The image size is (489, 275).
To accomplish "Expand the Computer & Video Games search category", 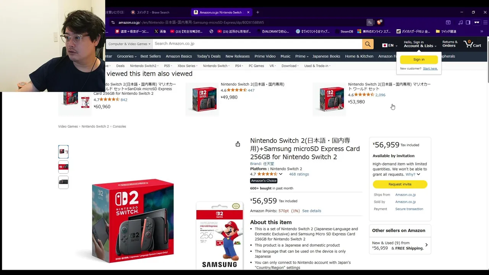I will tap(129, 44).
